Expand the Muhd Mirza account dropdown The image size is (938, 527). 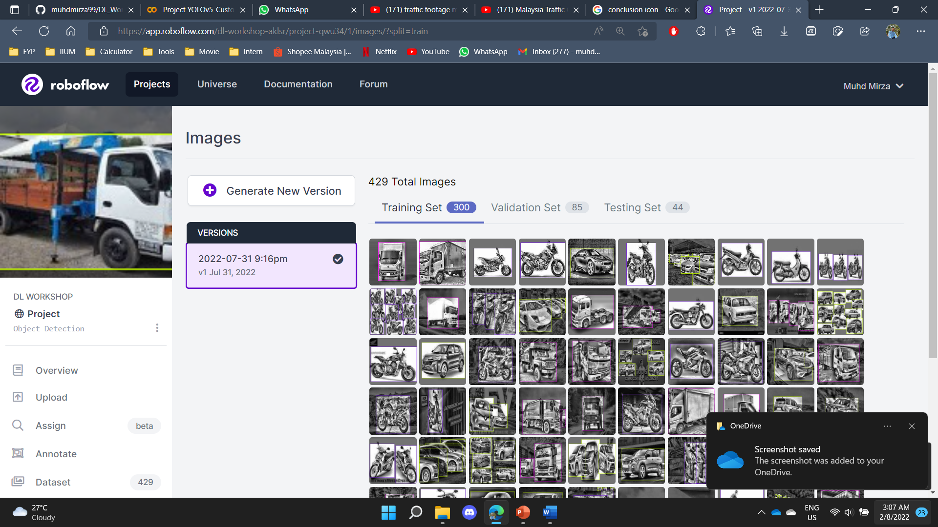[874, 86]
